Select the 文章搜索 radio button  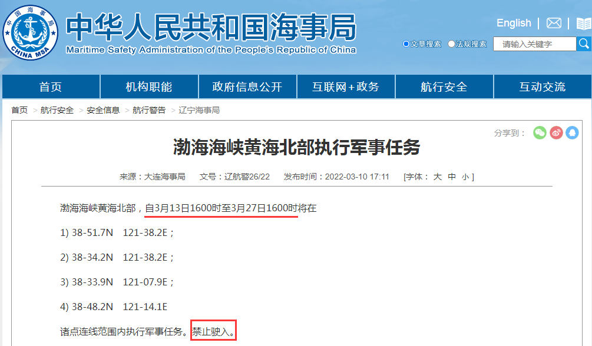(x=405, y=44)
